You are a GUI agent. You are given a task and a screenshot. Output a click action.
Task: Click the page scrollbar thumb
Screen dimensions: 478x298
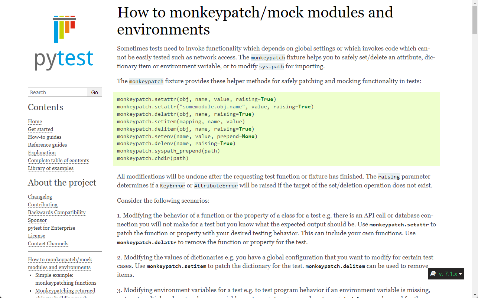pyautogui.click(x=475, y=20)
